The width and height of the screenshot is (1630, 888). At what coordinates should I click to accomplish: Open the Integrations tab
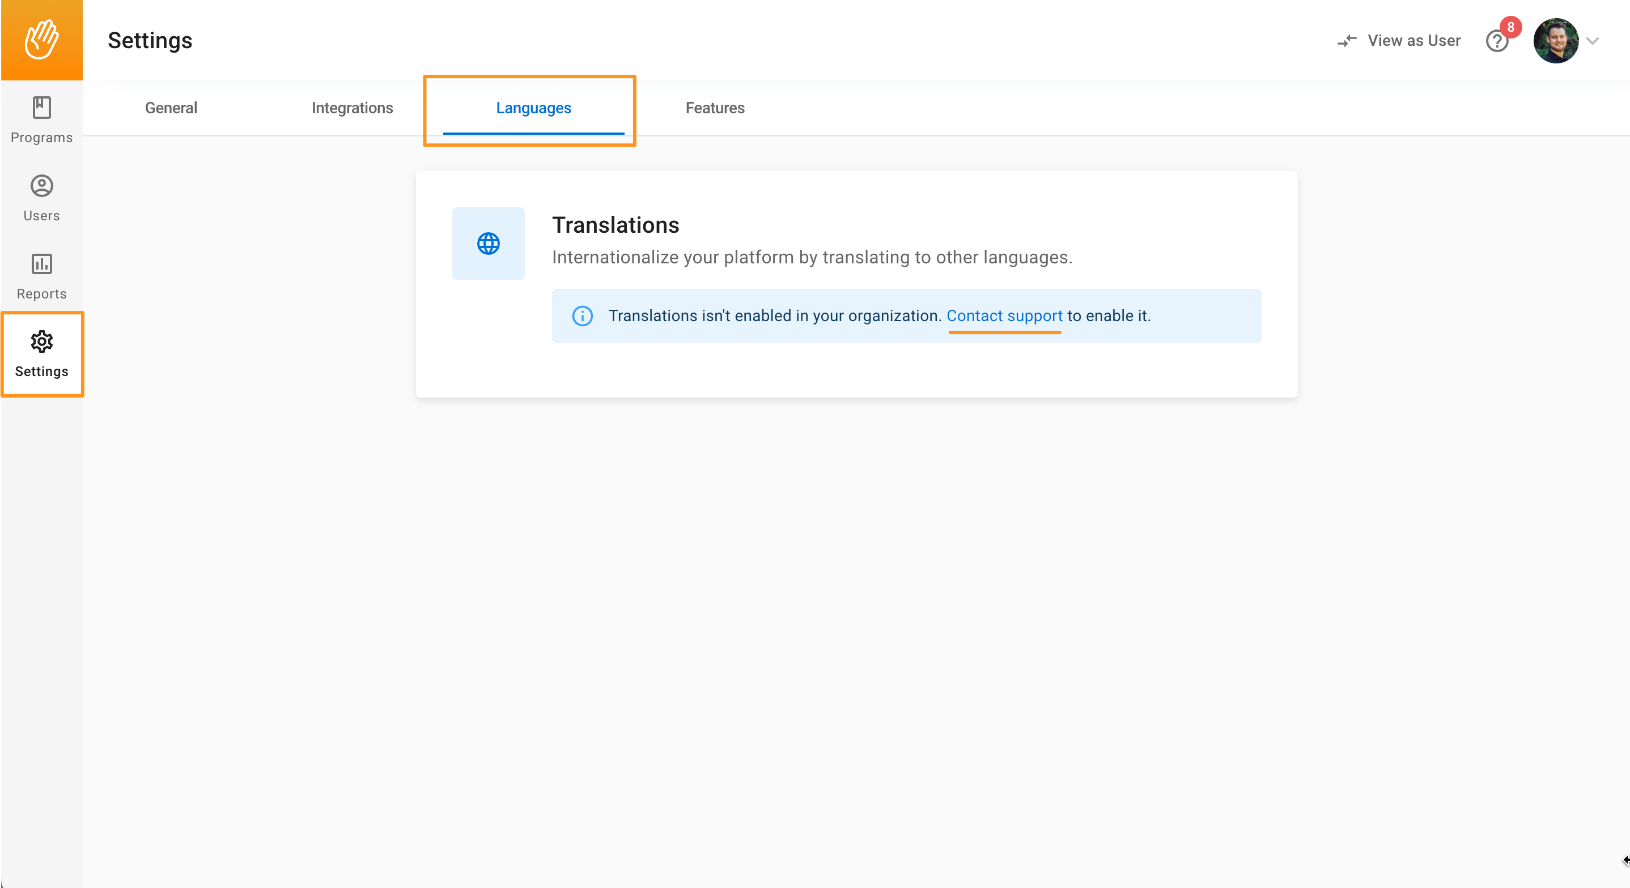(352, 108)
